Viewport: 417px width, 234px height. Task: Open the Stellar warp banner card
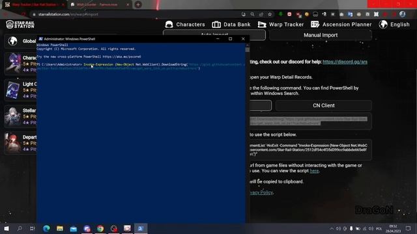20,116
